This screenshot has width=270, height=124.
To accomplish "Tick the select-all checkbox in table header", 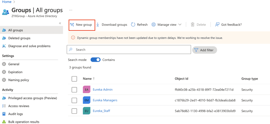I will [74, 79].
